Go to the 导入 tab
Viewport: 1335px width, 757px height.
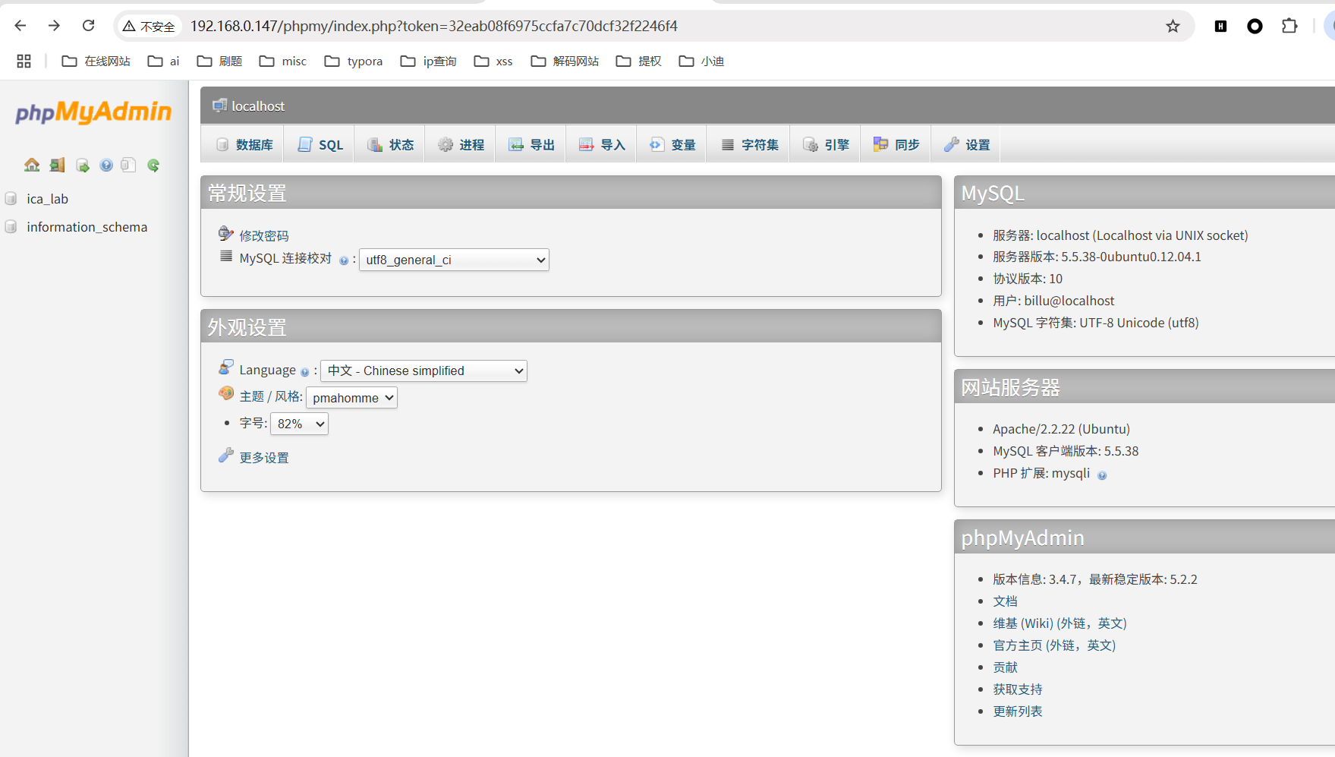click(x=601, y=144)
